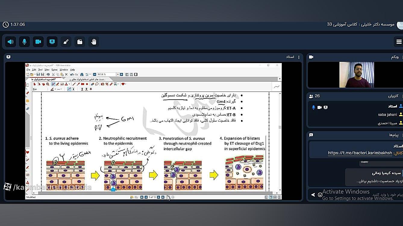The width and height of the screenshot is (403, 226).
Task: Click page number field showing 5 of 13
Action: [x=152, y=197]
